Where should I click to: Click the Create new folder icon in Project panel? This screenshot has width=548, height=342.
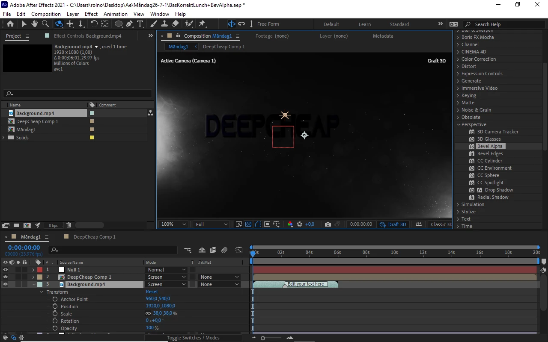click(16, 225)
